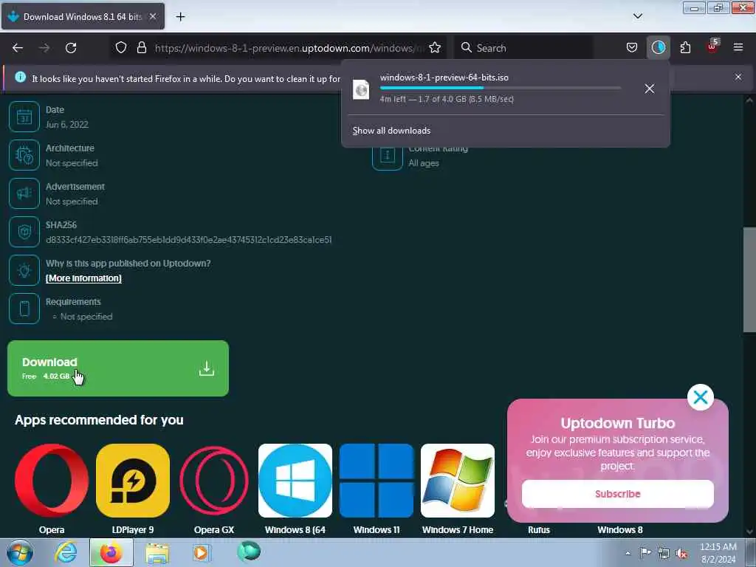Click the Content Rating icon

(387, 156)
